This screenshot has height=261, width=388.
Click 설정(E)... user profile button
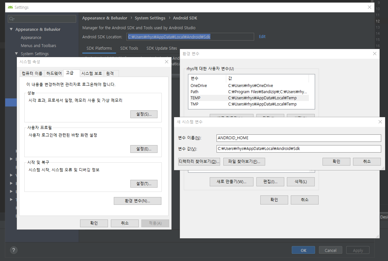tap(144, 149)
